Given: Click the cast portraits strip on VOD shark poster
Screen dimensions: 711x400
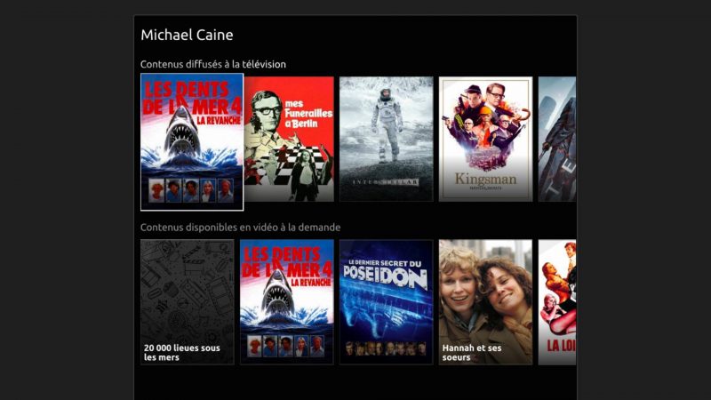Looking at the screenshot, I should coord(286,346).
